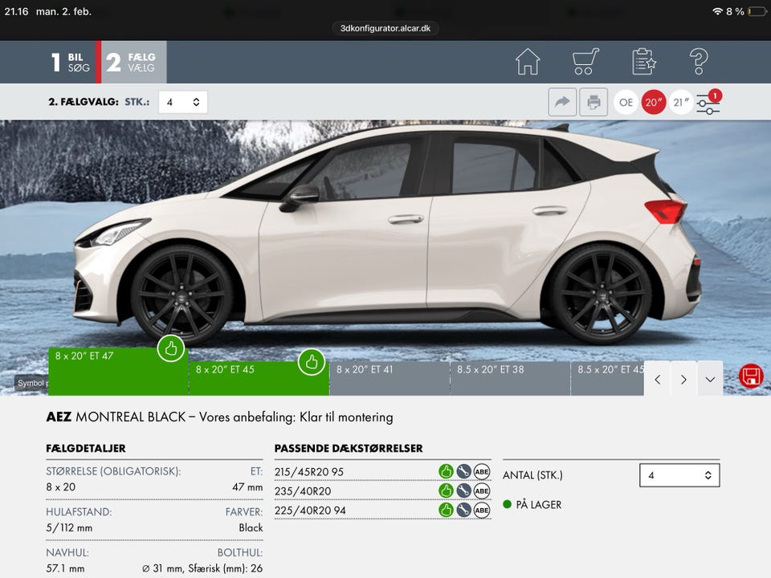Open the filter settings sliders icon
The image size is (771, 578).
click(708, 103)
